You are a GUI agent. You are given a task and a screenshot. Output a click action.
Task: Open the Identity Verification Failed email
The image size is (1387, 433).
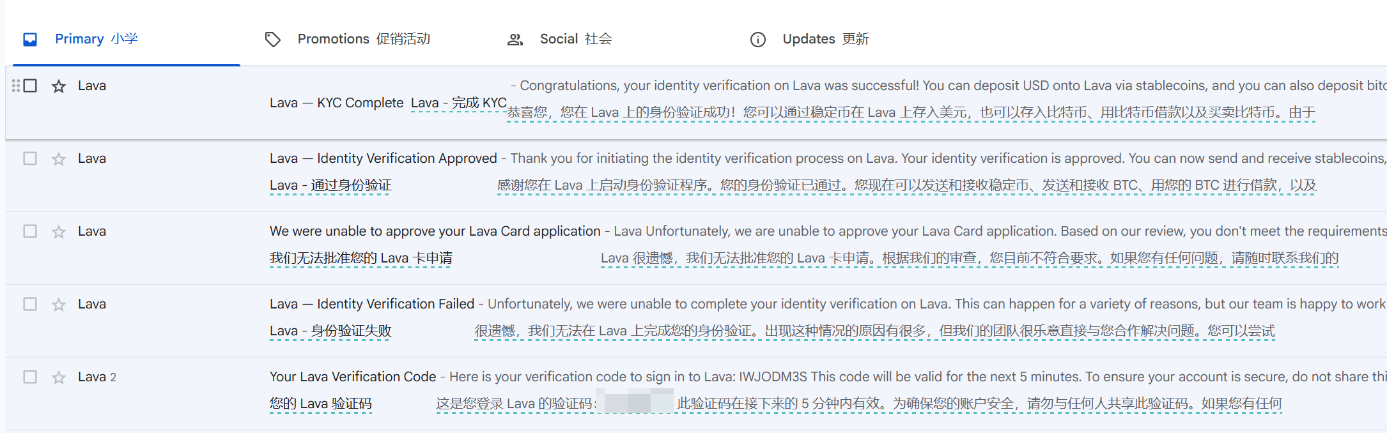coord(696,321)
